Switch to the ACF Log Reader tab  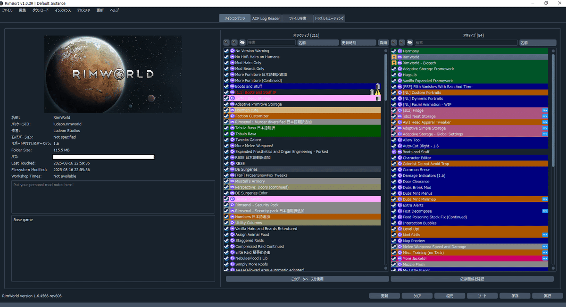coord(266,18)
